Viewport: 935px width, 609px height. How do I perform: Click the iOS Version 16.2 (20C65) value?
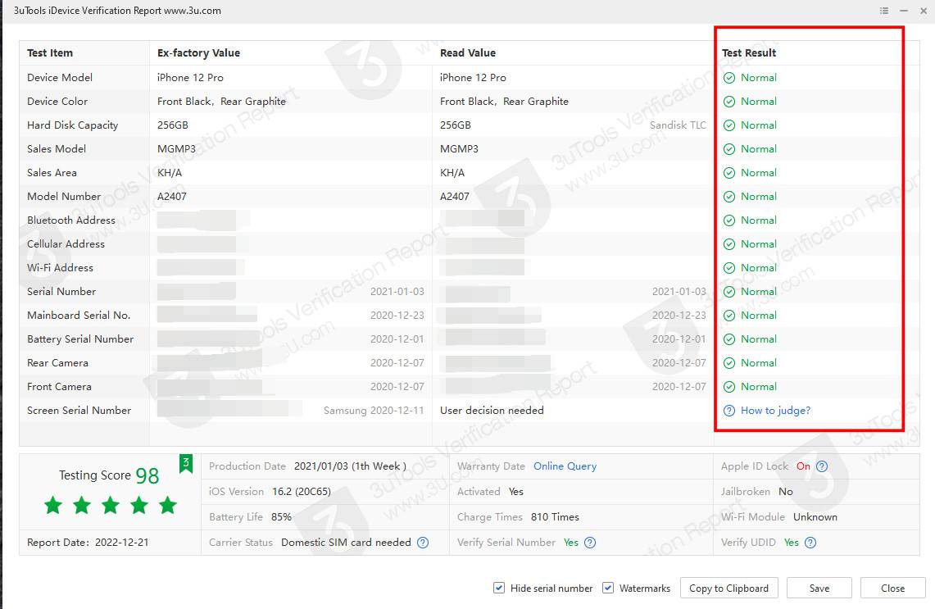point(302,492)
